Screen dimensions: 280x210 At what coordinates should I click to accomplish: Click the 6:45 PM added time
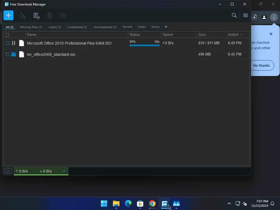pyautogui.click(x=235, y=54)
